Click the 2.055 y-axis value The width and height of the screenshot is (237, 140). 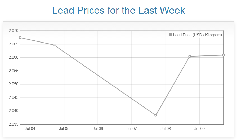point(13,71)
